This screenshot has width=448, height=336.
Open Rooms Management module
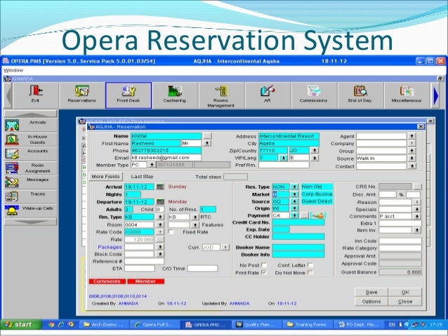[x=221, y=95]
